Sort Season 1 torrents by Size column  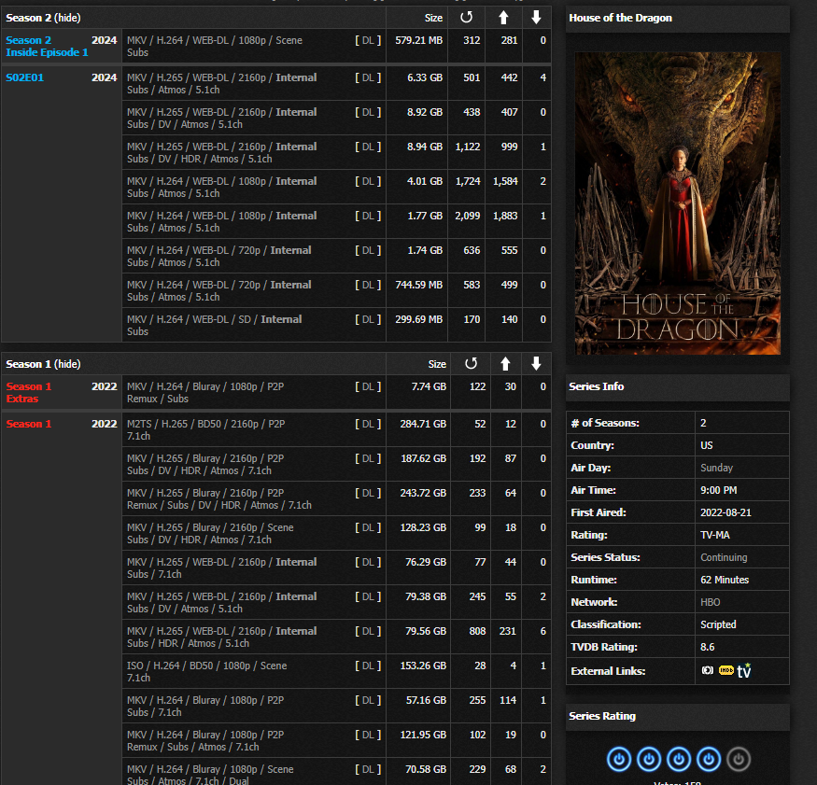pyautogui.click(x=437, y=364)
